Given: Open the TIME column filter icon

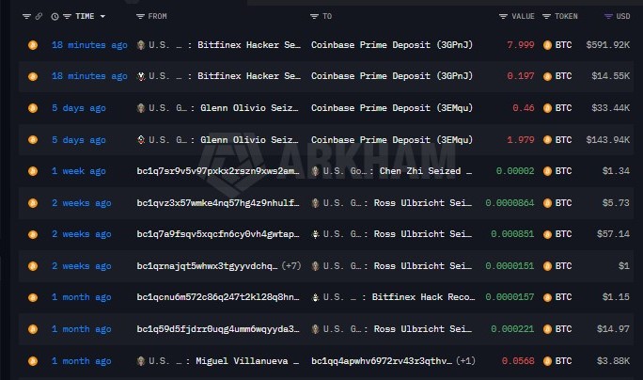Looking at the screenshot, I should (x=68, y=16).
